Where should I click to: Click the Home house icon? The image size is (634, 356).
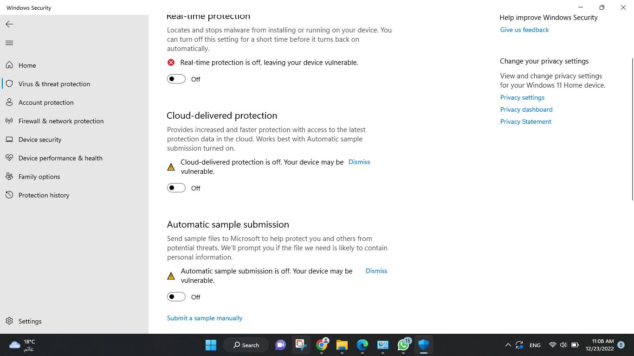coord(9,65)
